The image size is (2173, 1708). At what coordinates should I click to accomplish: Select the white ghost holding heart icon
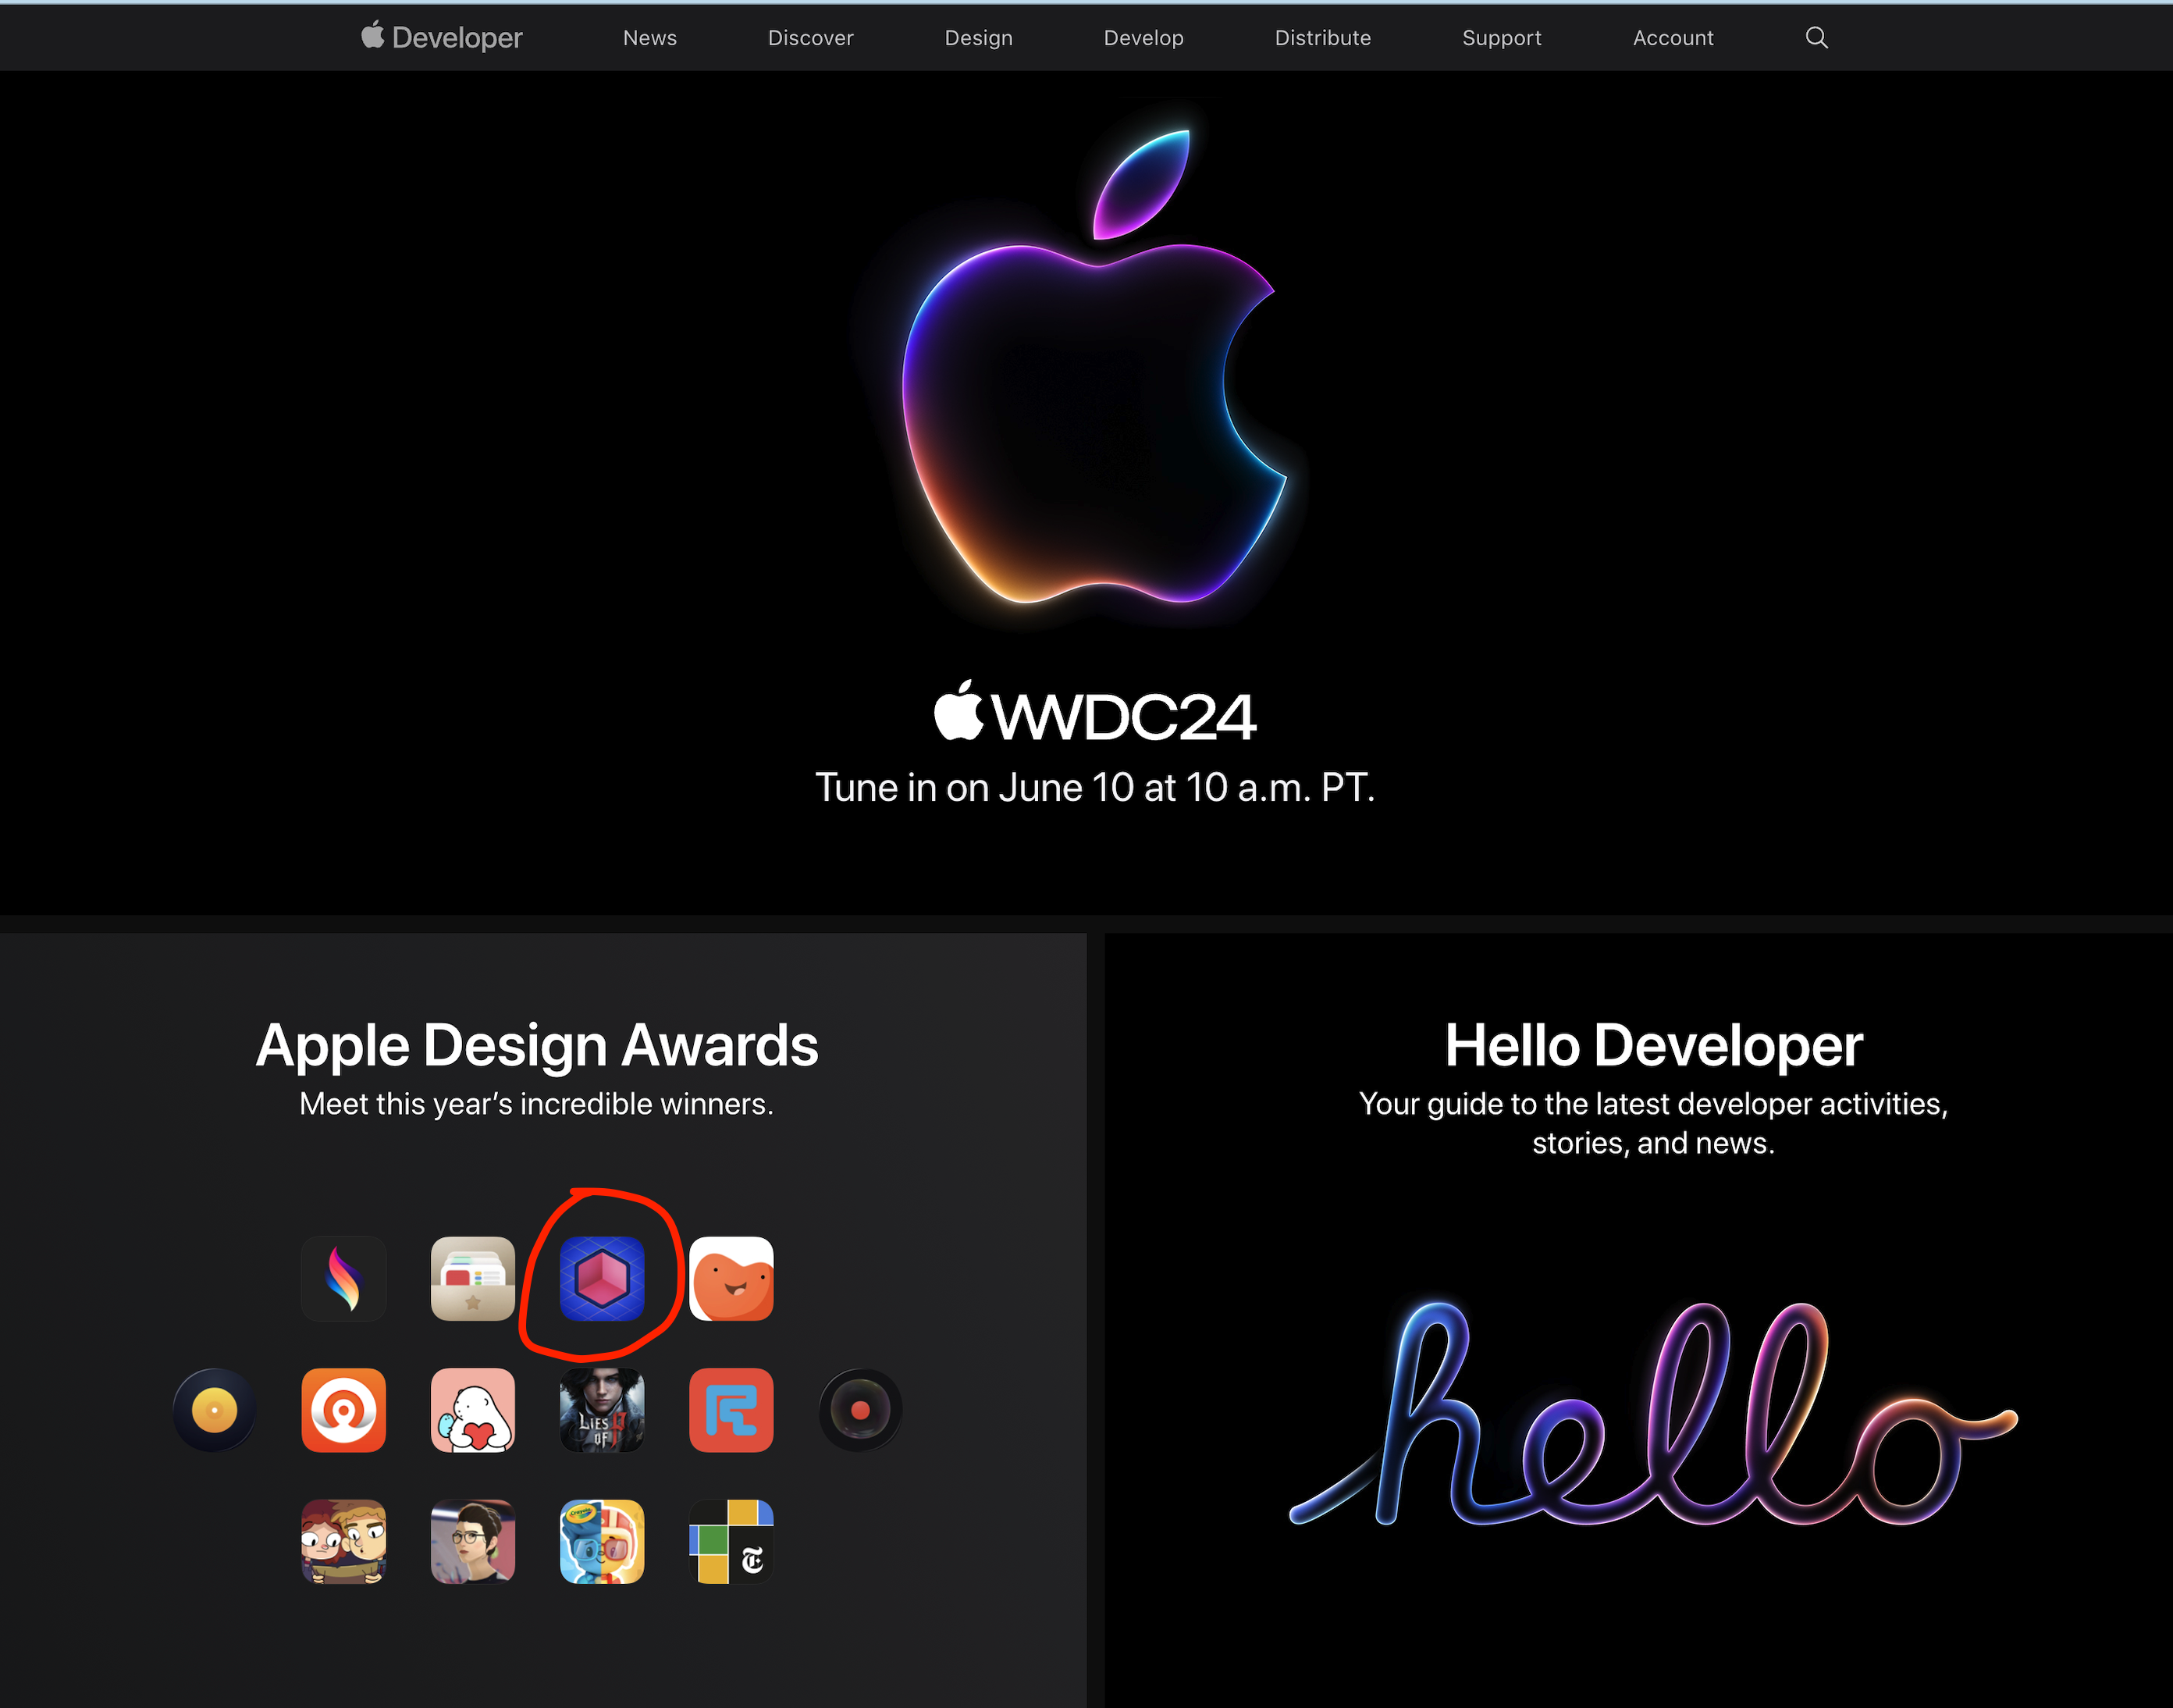coord(473,1410)
